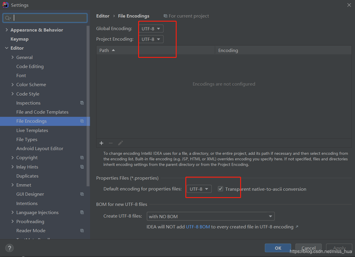Open Reader Mode settings
Image resolution: width=355 pixels, height=257 pixels.
[x=31, y=230]
